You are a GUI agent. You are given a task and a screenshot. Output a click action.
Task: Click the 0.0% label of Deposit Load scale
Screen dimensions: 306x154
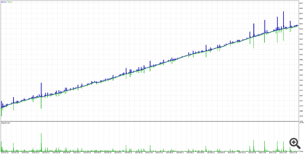tap(301, 151)
